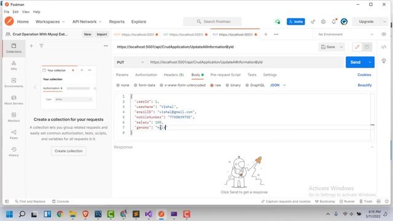
Task: Switch to the Headers tab
Action: pos(174,75)
